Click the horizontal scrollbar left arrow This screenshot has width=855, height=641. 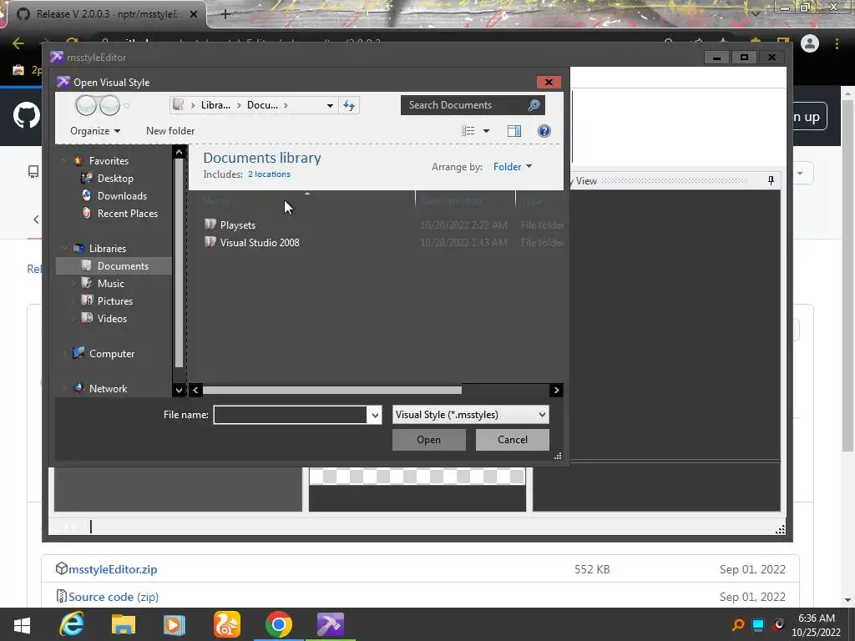click(x=195, y=391)
